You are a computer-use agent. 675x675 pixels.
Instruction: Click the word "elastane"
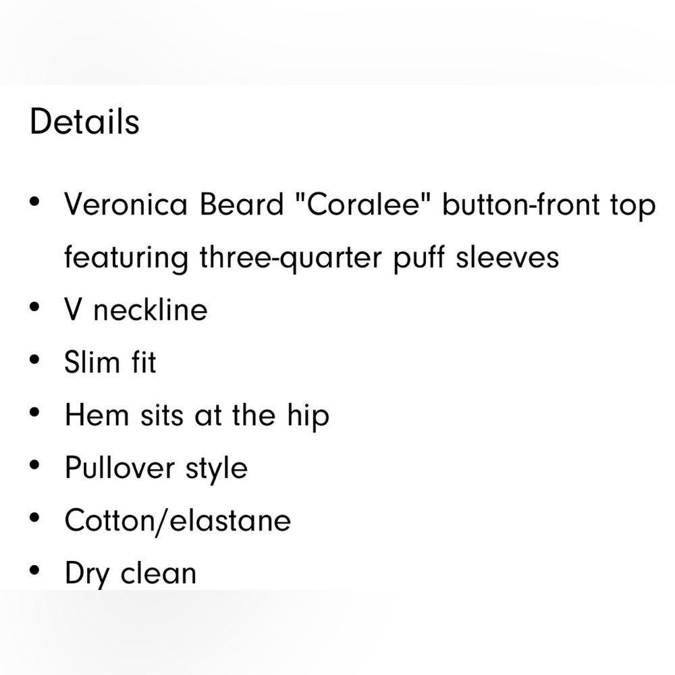(x=231, y=520)
